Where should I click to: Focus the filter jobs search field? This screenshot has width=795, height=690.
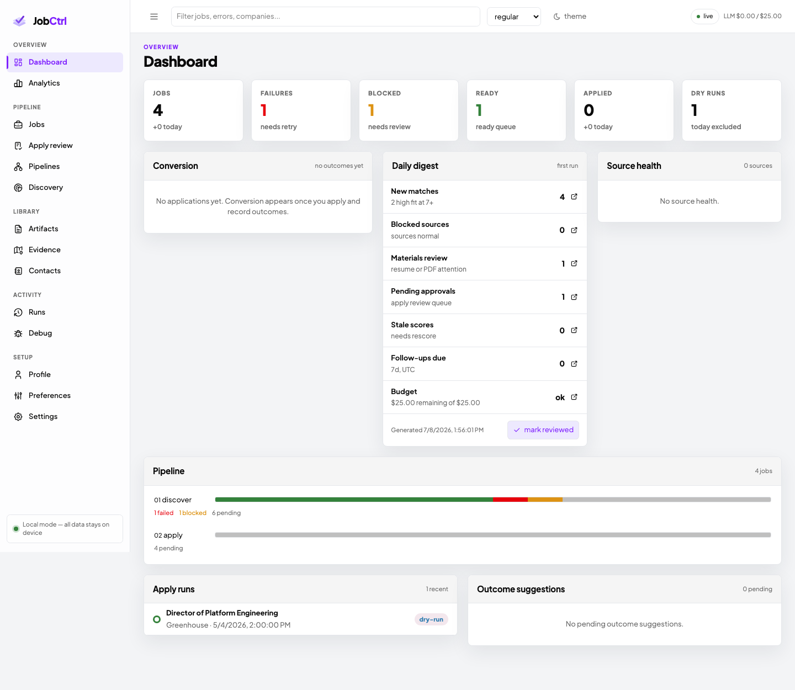click(326, 17)
